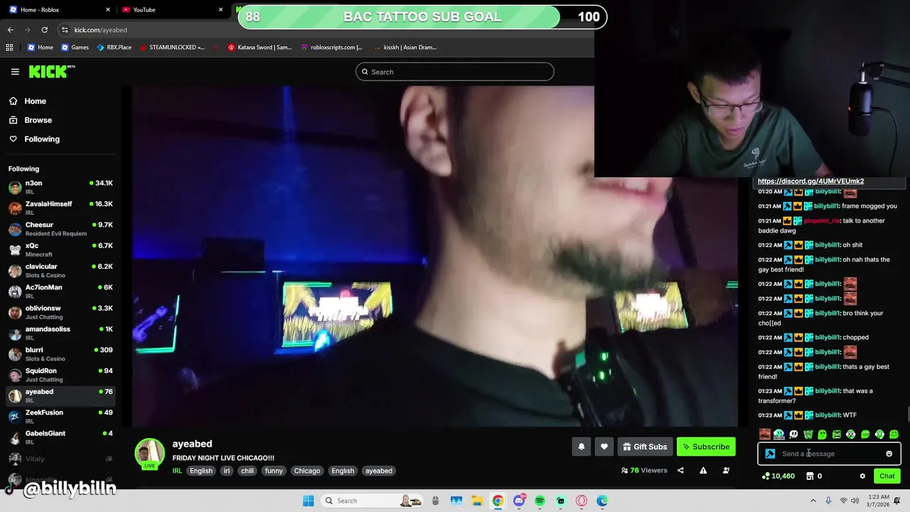Viewport: 910px width, 512px height.
Task: Open xQc channel in Following list
Action: 60,250
